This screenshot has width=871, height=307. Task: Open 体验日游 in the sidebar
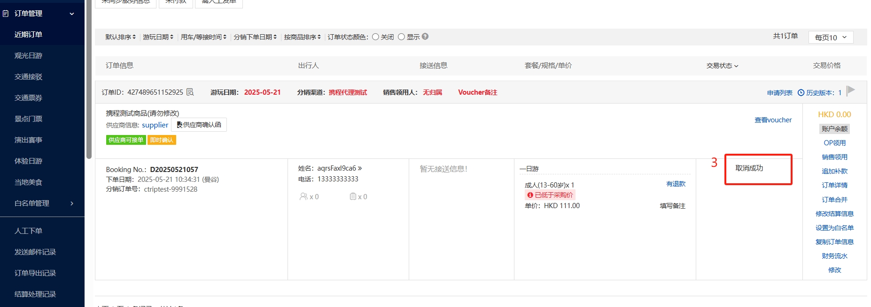point(28,161)
